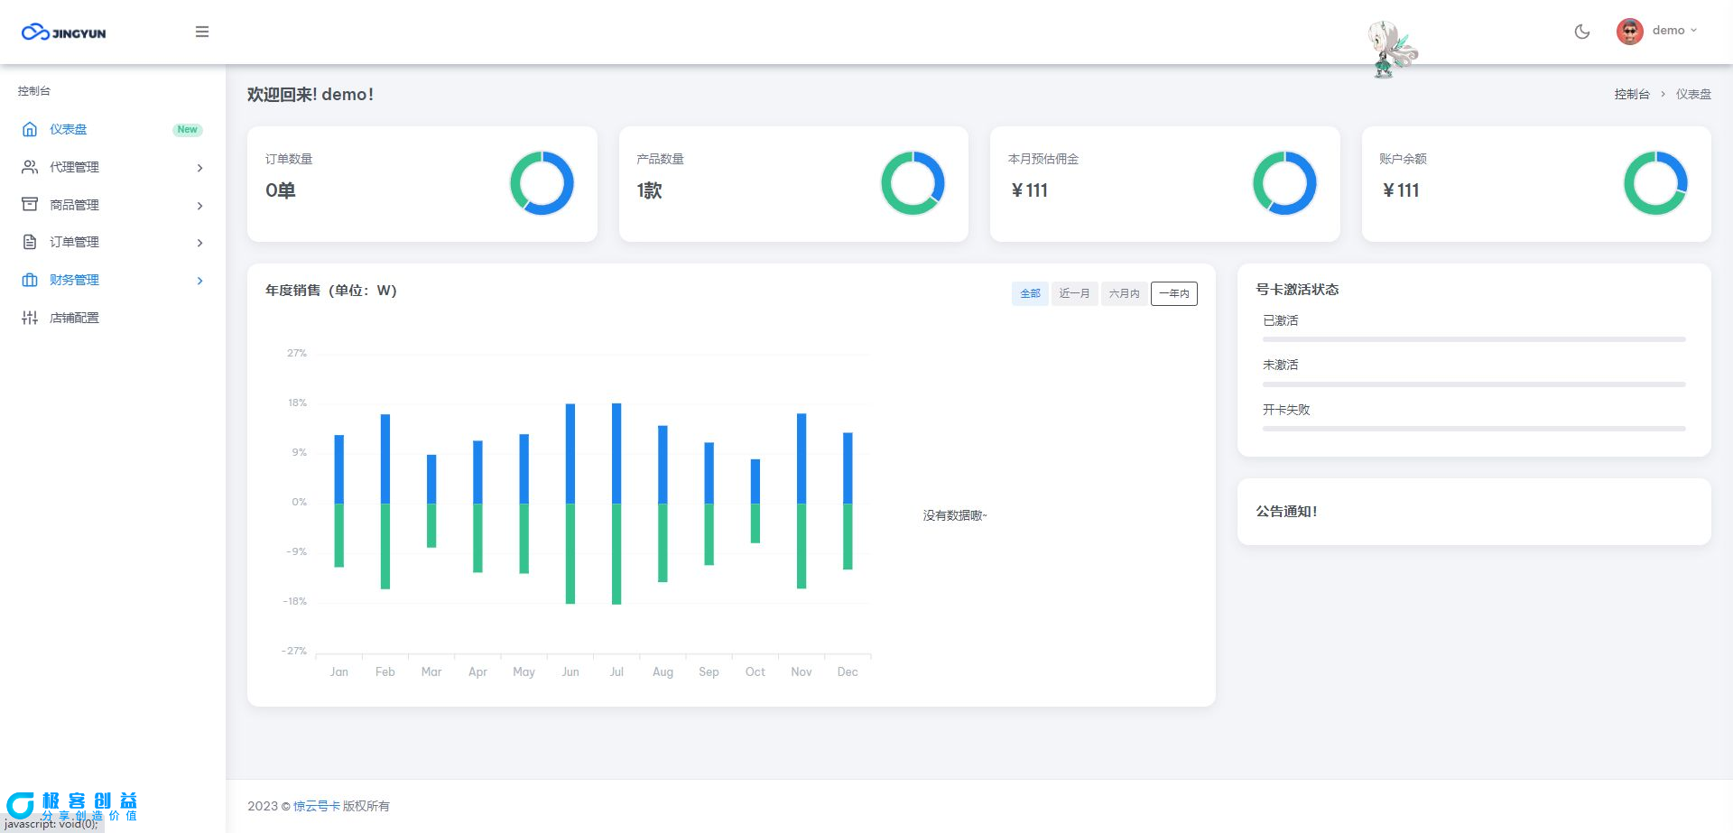This screenshot has height=833, width=1733.
Task: Click the hamburger menu icon to collapse sidebar
Action: pyautogui.click(x=202, y=32)
